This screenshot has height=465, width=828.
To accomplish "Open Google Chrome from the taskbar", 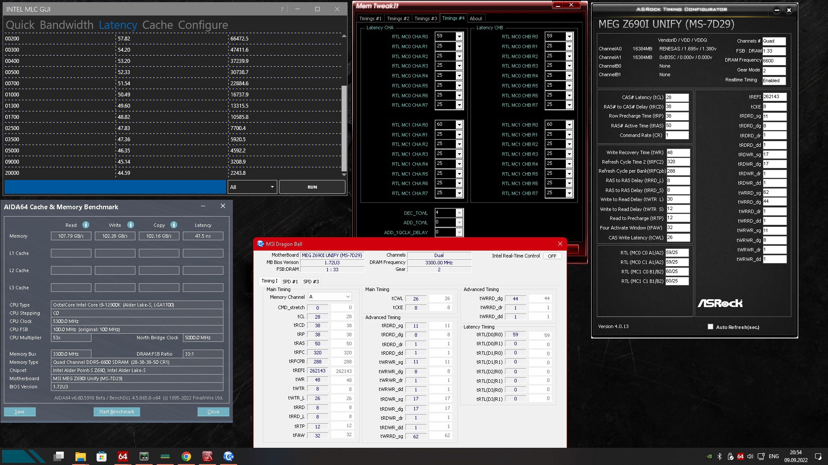I will tap(186, 456).
